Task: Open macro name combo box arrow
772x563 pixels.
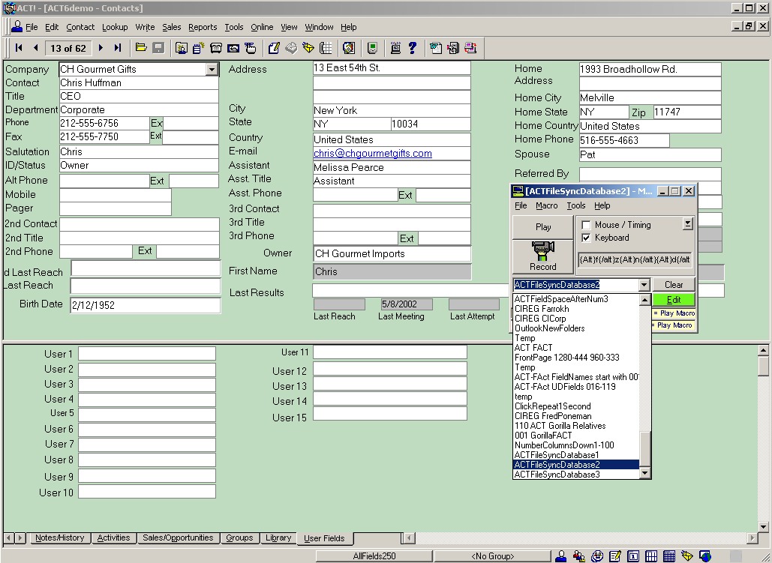Action: [644, 285]
